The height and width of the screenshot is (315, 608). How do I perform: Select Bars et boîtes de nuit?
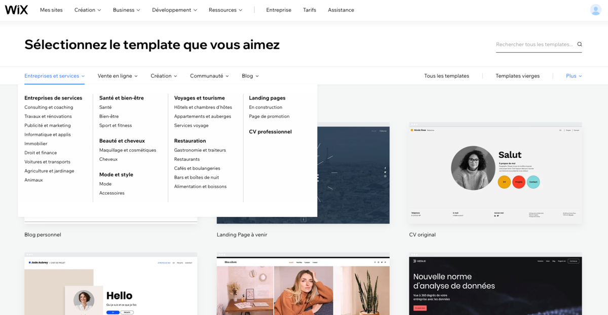197,177
